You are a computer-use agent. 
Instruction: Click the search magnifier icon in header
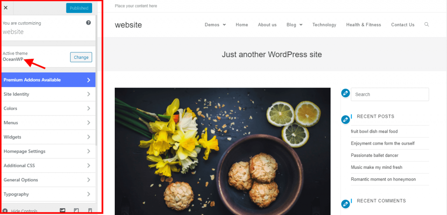click(426, 24)
